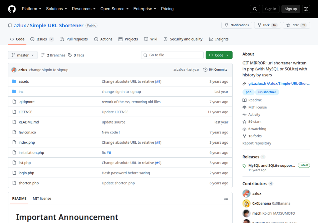Click the bell icon in Notifications
Image resolution: width=318 pixels, height=223 pixels.
pos(226,25)
